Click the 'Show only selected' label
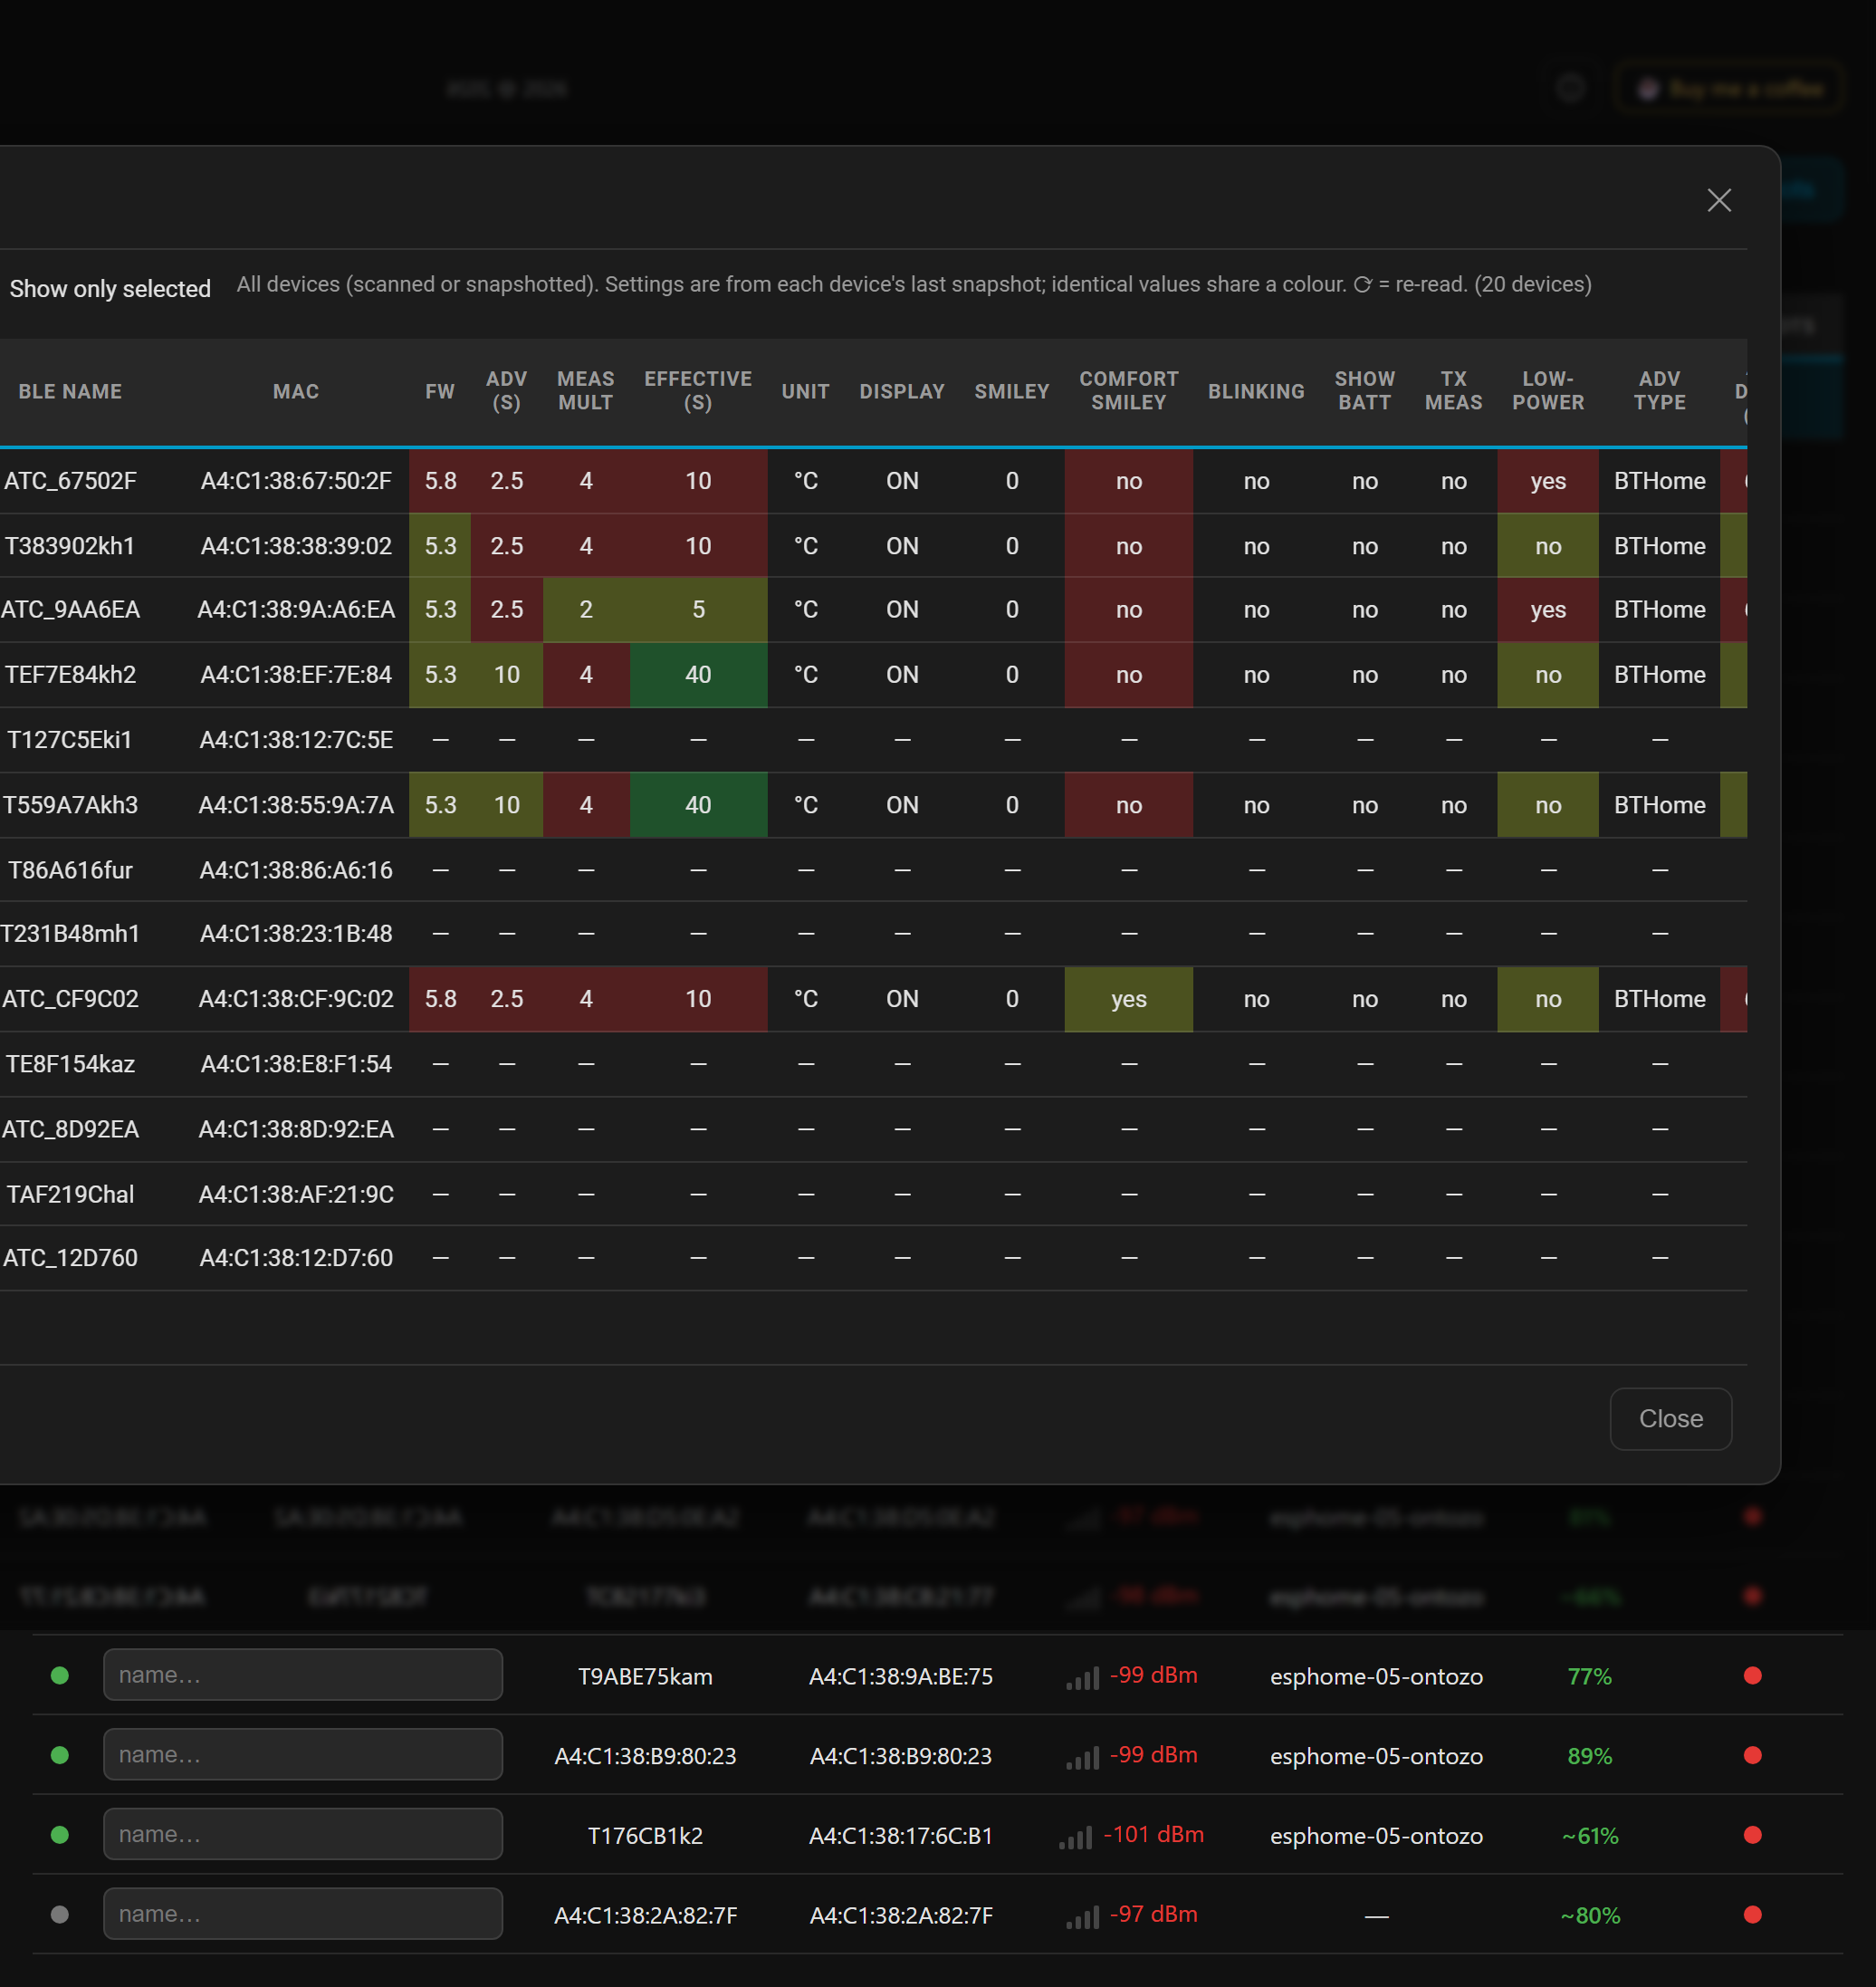Viewport: 1876px width, 1987px height. click(110, 288)
